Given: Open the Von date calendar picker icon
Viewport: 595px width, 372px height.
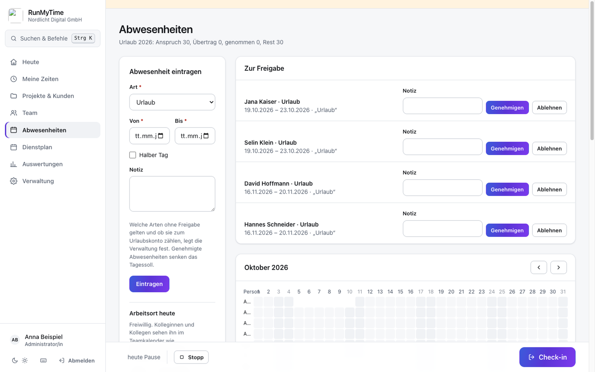Looking at the screenshot, I should (161, 136).
